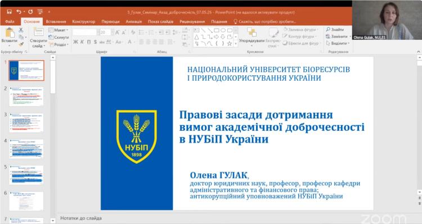This screenshot has height=224, width=422.
Task: Open the Change Case Aa dropdown
Action: pyautogui.click(x=119, y=42)
